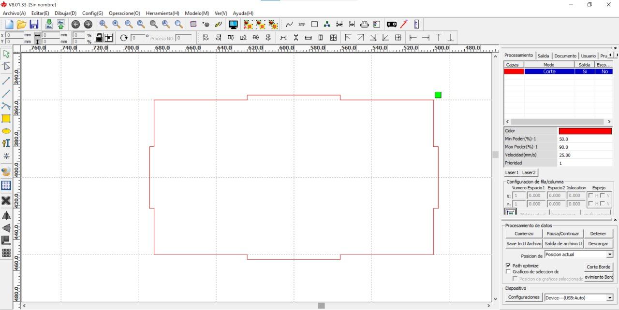Click the Velocidad value 25.00

[x=585, y=155]
